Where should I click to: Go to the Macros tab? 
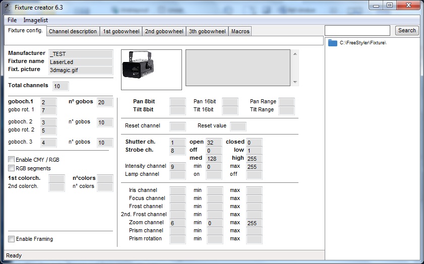pyautogui.click(x=240, y=31)
